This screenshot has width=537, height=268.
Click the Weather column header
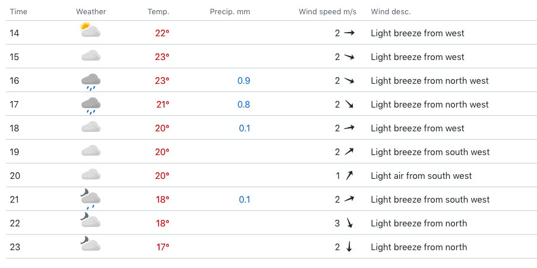tap(91, 12)
